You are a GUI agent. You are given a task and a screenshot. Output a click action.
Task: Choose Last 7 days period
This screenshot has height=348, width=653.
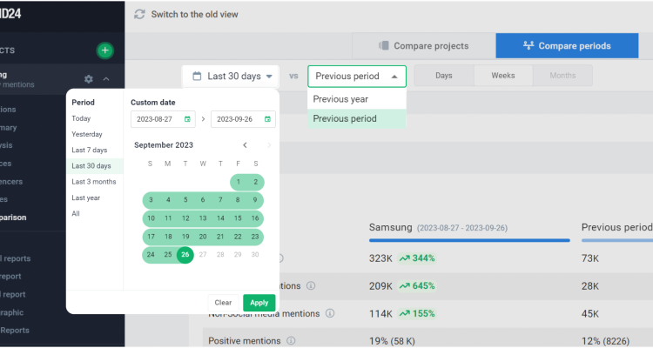pyautogui.click(x=88, y=150)
